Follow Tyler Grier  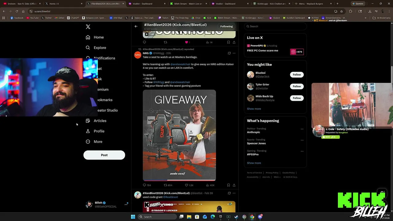click(297, 86)
